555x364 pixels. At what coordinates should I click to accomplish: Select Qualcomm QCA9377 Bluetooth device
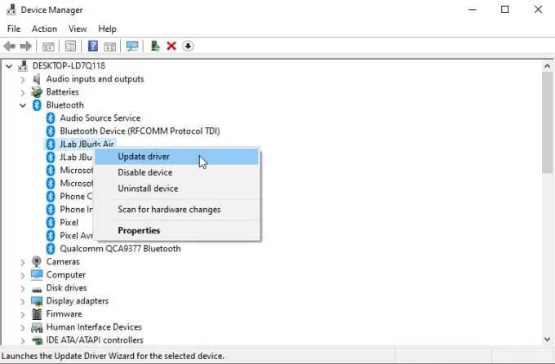(120, 249)
